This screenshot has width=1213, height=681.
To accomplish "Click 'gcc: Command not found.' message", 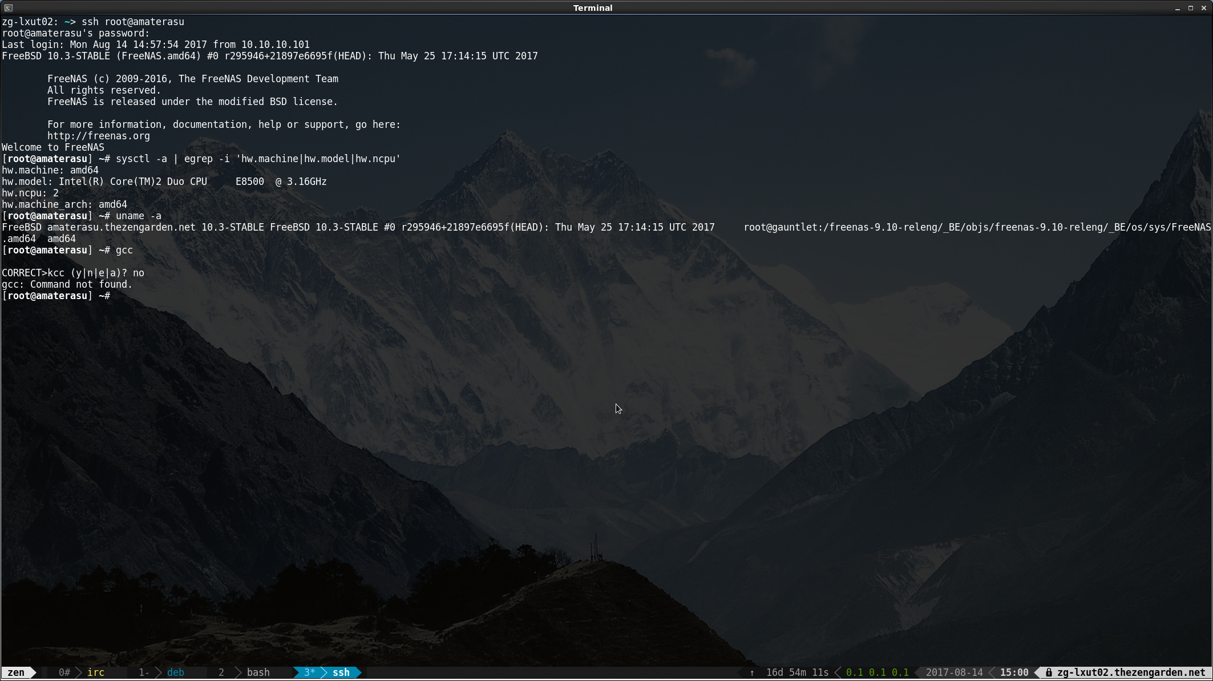I will click(67, 284).
